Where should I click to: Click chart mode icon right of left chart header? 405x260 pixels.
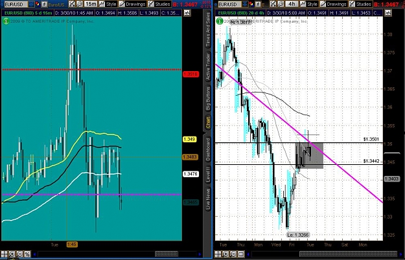[187, 13]
